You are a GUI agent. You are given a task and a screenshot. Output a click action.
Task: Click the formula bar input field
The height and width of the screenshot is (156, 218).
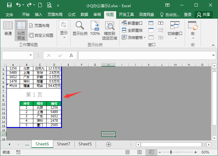[x=145, y=55]
